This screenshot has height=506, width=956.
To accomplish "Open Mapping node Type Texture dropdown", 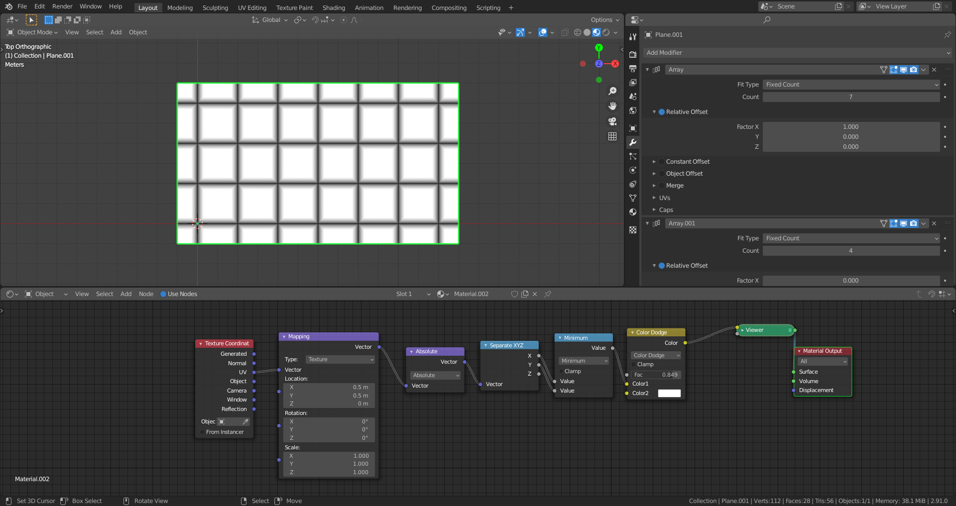I will click(x=340, y=359).
